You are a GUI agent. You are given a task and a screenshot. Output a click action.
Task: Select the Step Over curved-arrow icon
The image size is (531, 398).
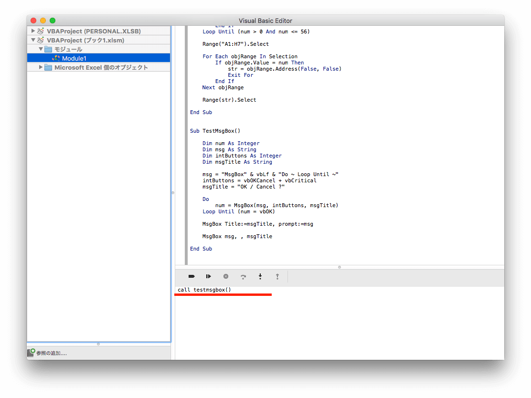coord(243,276)
